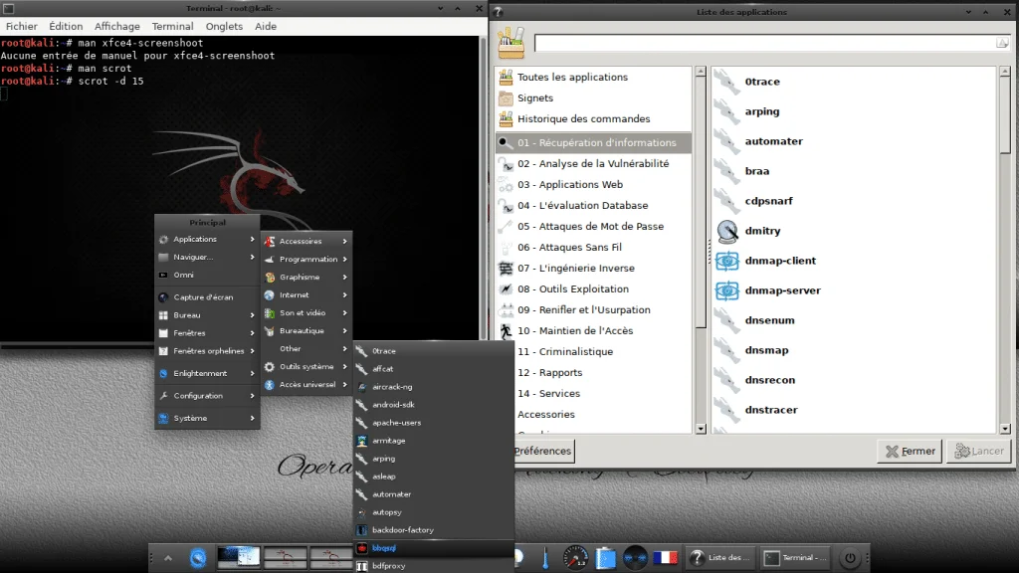Select the dnsmap application entry
The image size is (1019, 573).
point(854,351)
